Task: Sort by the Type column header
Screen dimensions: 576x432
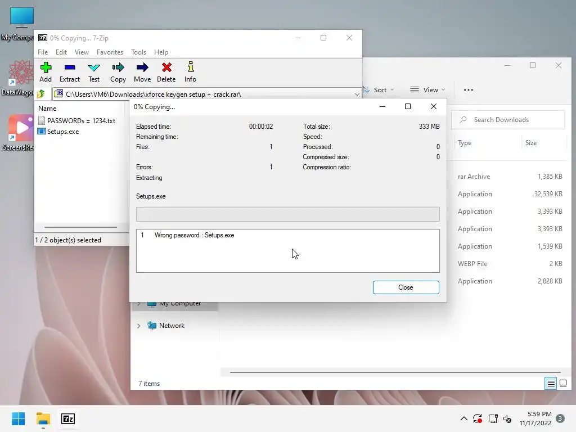Action: click(x=465, y=143)
